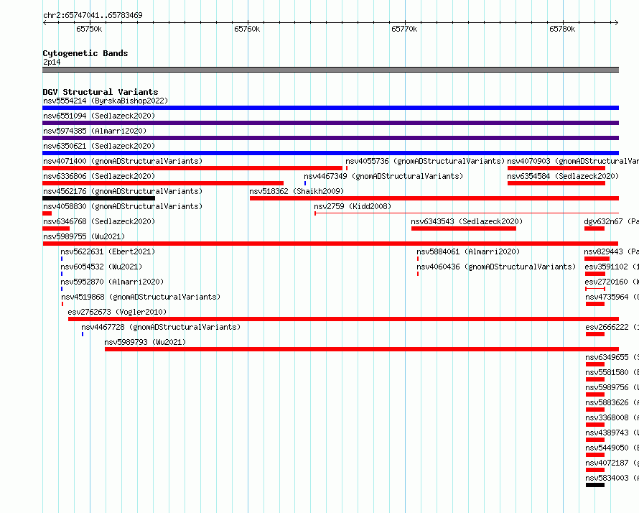Select esv3591102 variant label
Viewport: 639px width, 513px height.
pos(612,267)
